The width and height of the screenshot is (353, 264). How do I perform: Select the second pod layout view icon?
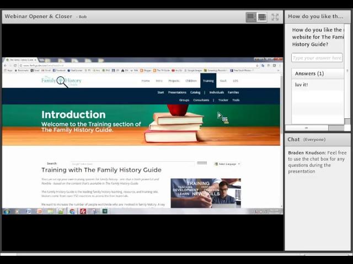262,17
